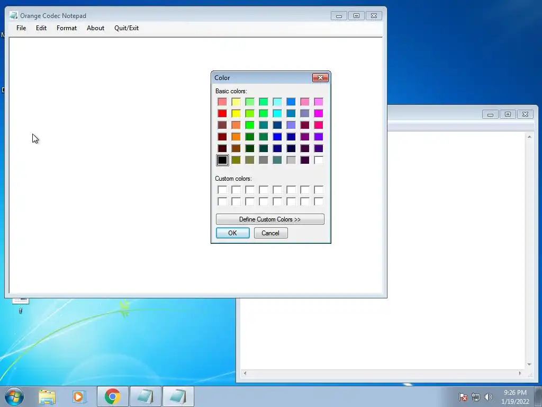
Task: Open Action Center flag in system tray
Action: click(463, 397)
